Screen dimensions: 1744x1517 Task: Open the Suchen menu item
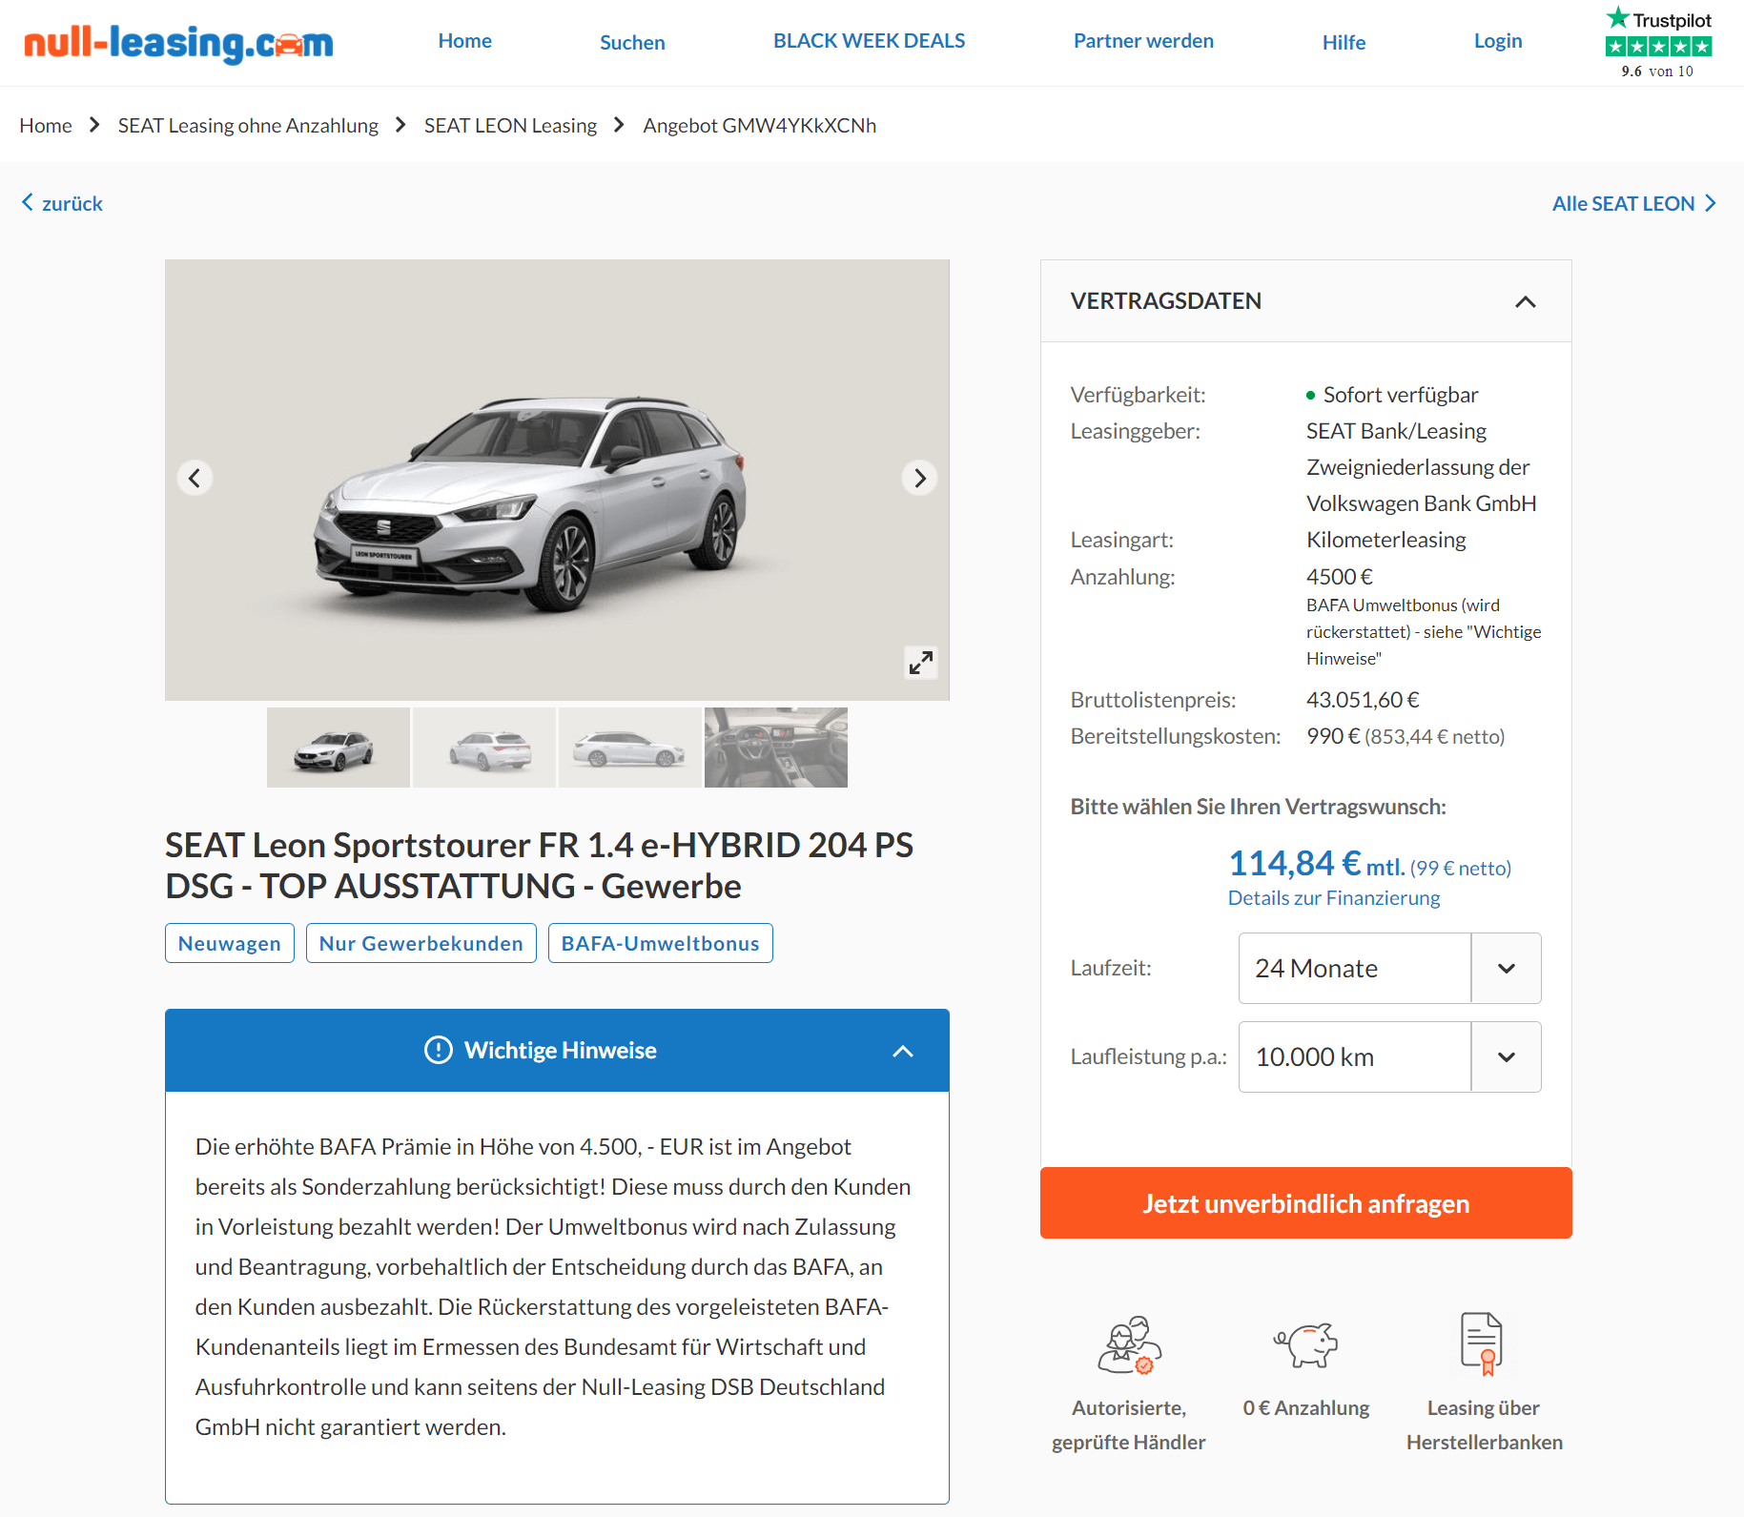(632, 43)
